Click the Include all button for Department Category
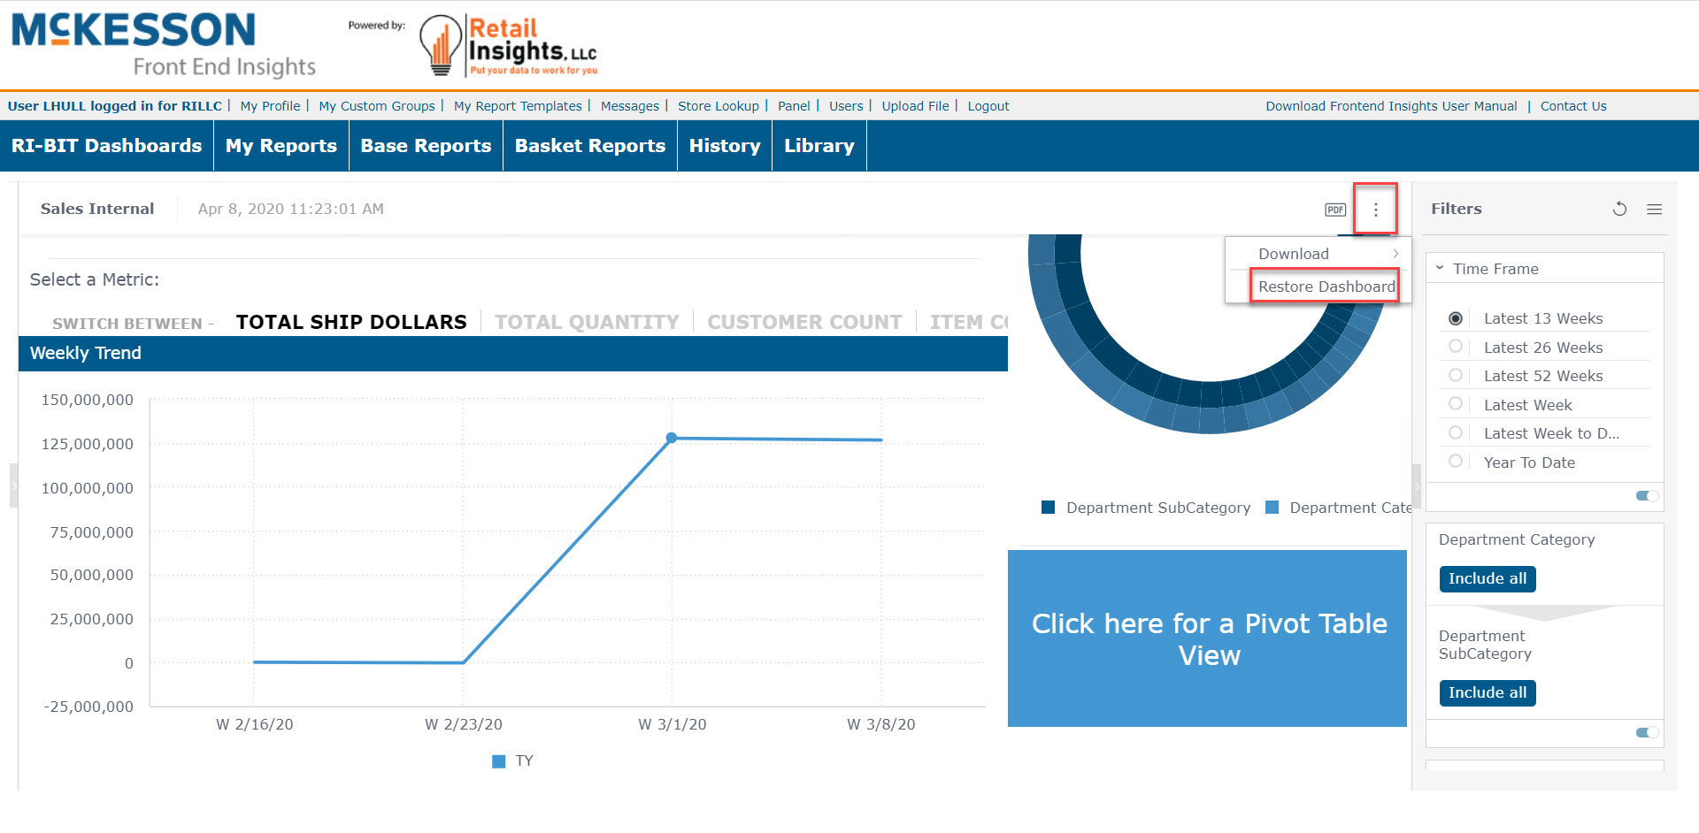Screen dimensions: 1699x833 click(x=1487, y=578)
